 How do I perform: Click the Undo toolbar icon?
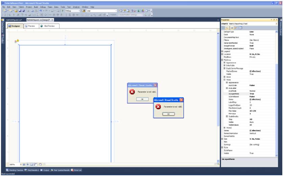(41, 11)
